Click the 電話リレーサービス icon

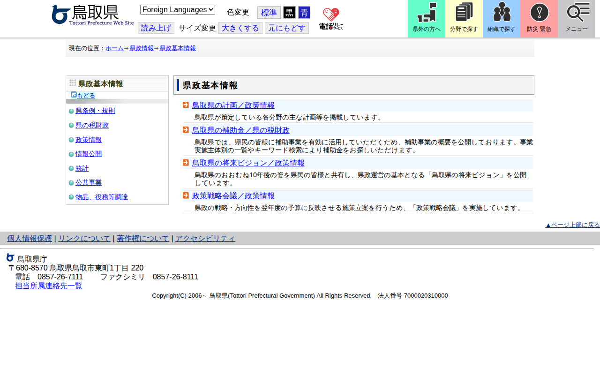(x=331, y=18)
